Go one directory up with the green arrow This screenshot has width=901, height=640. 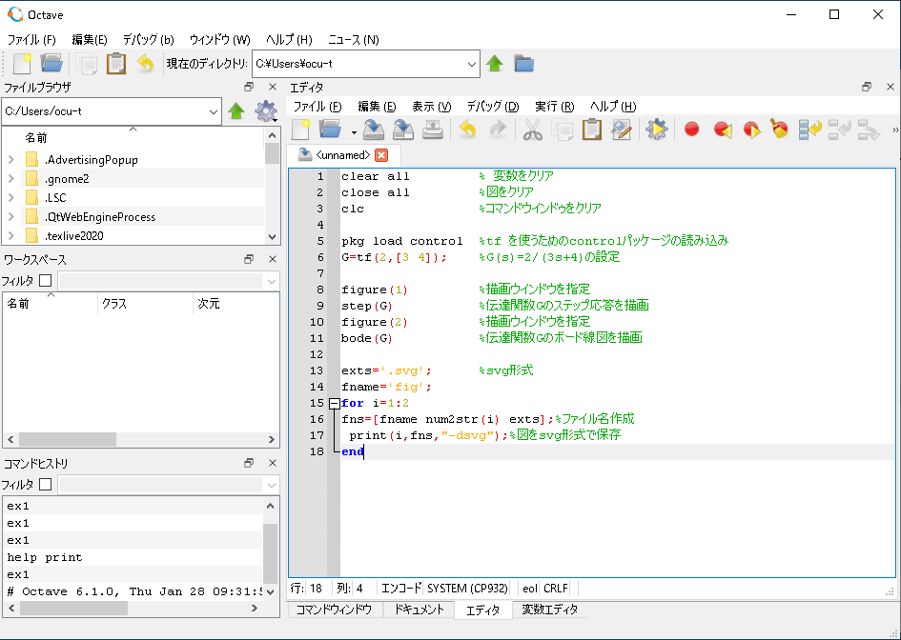[495, 64]
